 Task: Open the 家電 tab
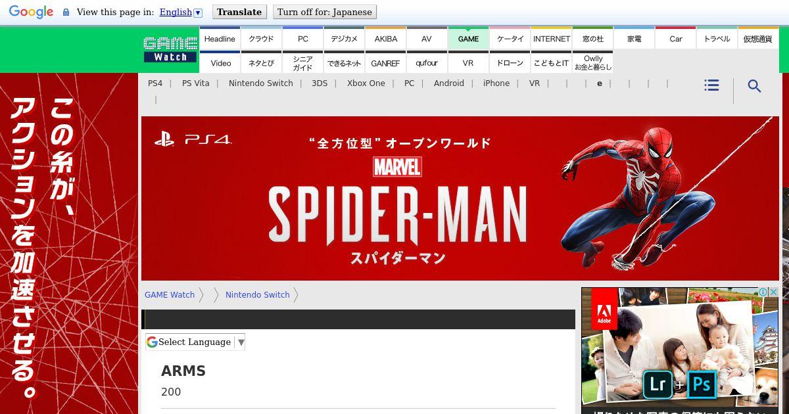tap(634, 39)
